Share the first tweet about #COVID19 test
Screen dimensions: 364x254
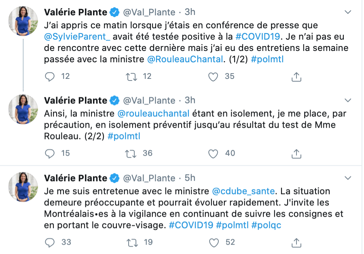(x=296, y=76)
